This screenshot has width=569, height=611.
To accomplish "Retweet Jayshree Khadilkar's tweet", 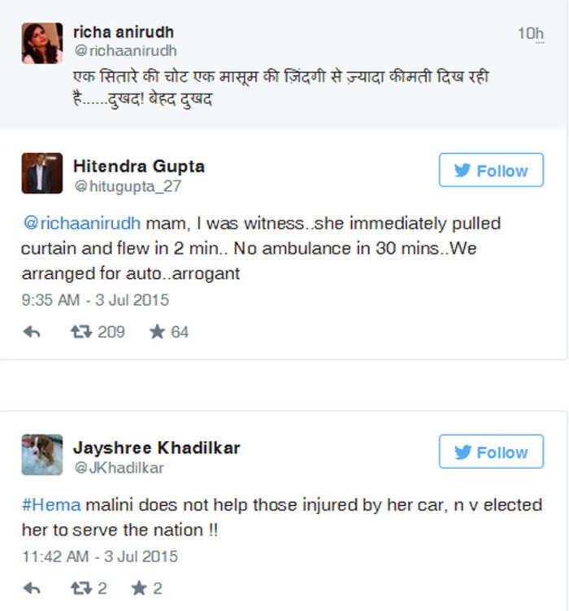I will (81, 588).
